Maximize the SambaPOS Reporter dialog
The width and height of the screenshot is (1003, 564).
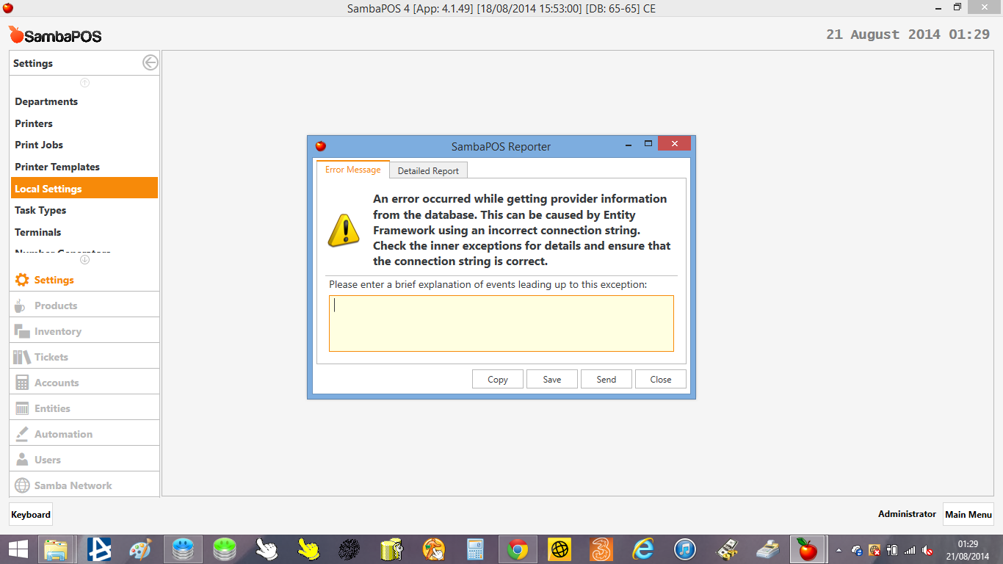coord(648,144)
